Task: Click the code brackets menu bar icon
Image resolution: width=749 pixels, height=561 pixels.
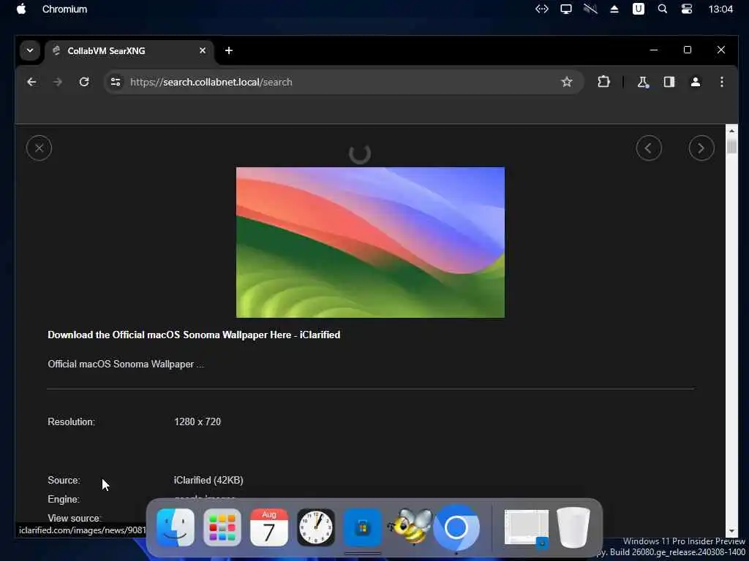Action: [542, 9]
